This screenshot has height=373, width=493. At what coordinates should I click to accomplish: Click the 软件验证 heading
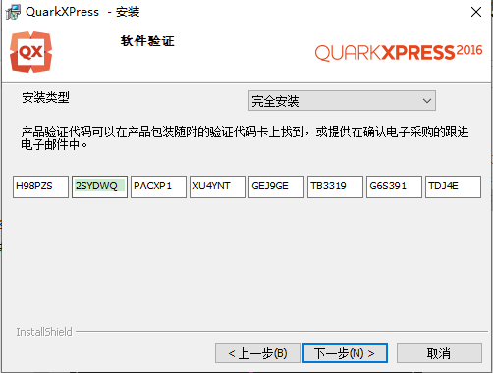[147, 41]
